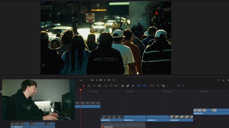Screen dimensions: 229x128
Task: Click the red icon on the KM9942.MP4 clip
Action: tap(102, 127)
